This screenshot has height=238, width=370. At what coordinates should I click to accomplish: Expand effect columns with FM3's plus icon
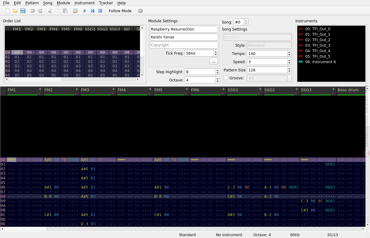pos(113,89)
